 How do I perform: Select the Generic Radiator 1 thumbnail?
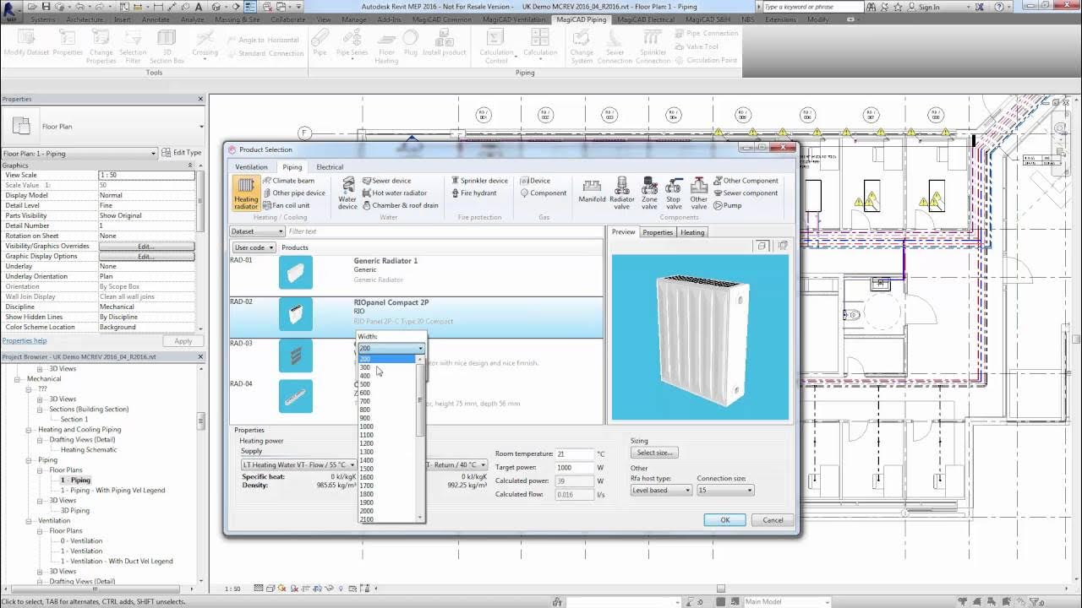[x=296, y=273]
